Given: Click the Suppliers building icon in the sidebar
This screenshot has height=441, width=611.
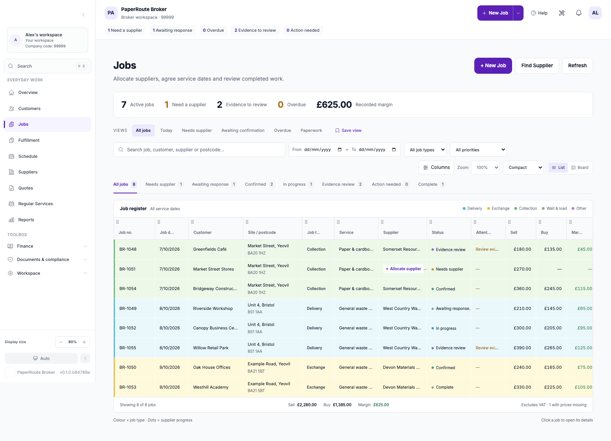Looking at the screenshot, I should point(11,172).
